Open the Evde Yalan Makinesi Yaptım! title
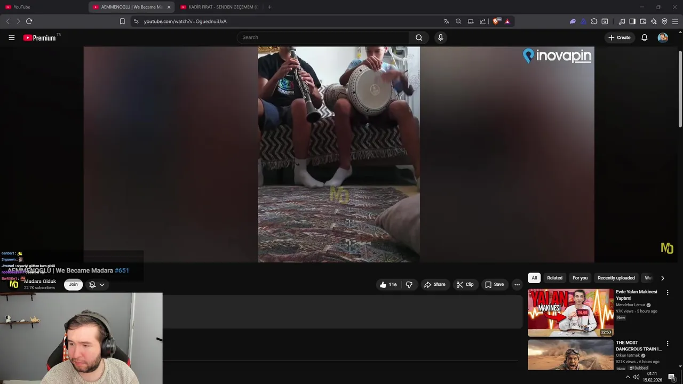The width and height of the screenshot is (683, 384). pyautogui.click(x=637, y=295)
